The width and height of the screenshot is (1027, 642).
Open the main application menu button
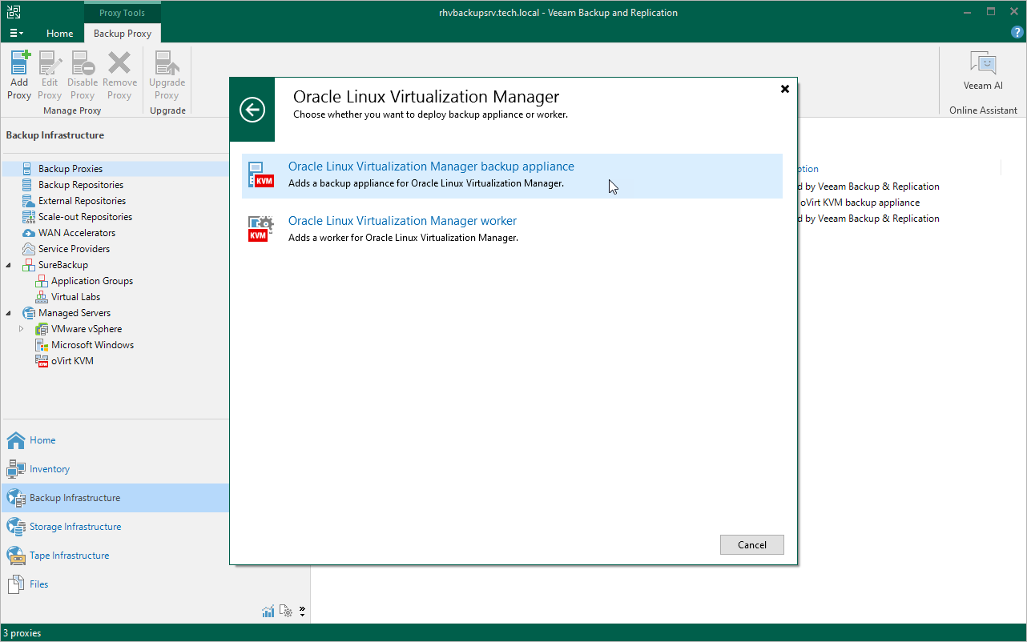16,34
